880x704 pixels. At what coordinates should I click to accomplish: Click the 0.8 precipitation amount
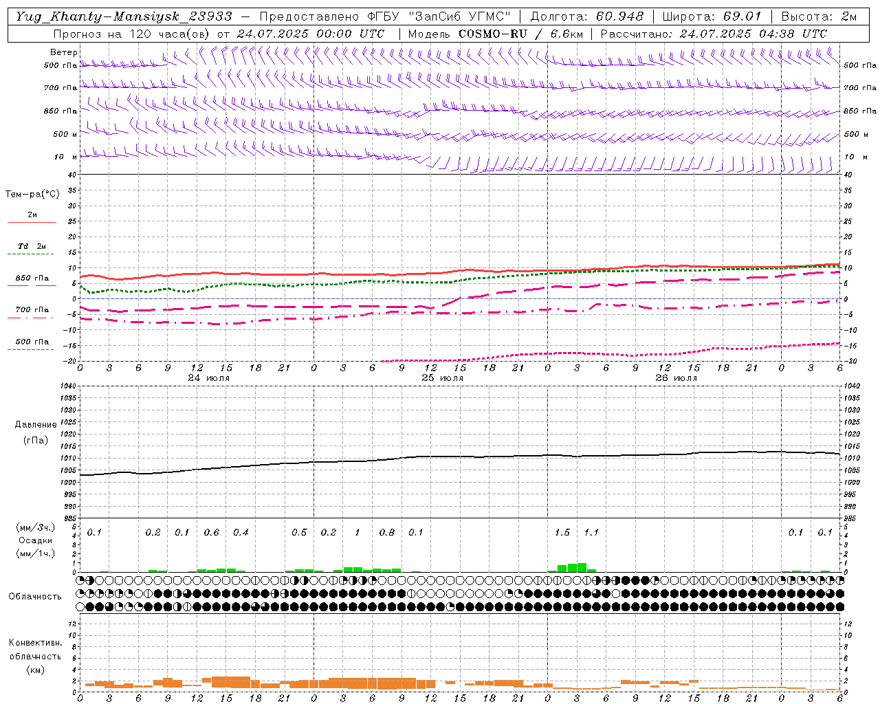point(387,533)
